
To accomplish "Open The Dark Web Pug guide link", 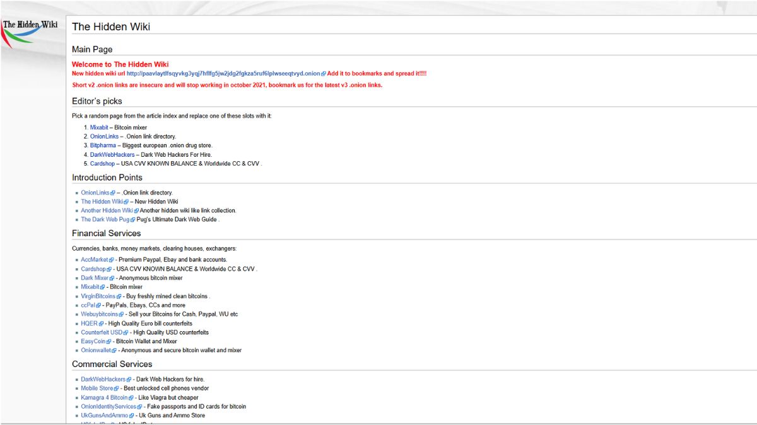I will [x=105, y=220].
